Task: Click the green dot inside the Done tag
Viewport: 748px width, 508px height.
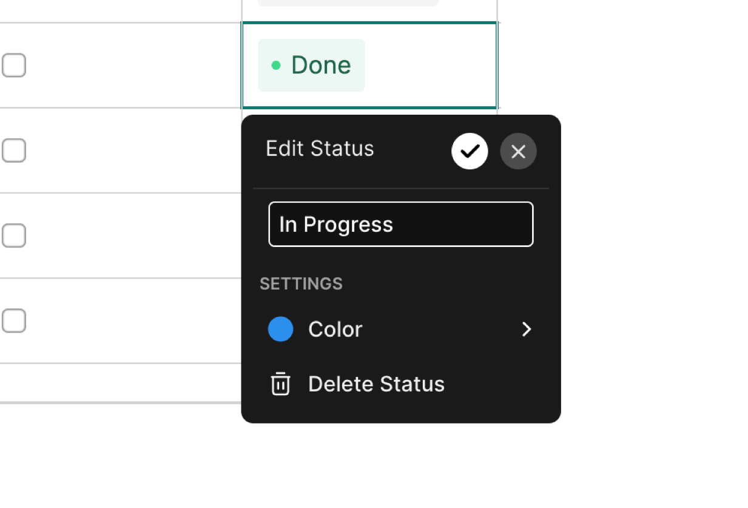Action: click(x=276, y=65)
